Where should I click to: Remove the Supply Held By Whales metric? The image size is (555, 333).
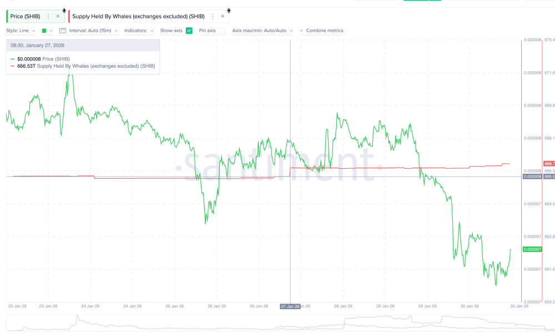223,17
